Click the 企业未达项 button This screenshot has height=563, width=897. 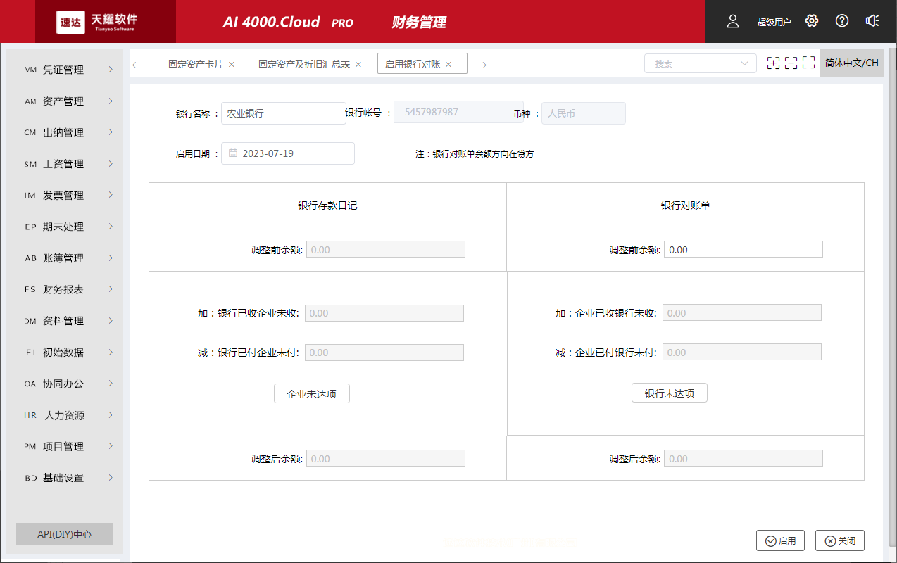coord(311,393)
